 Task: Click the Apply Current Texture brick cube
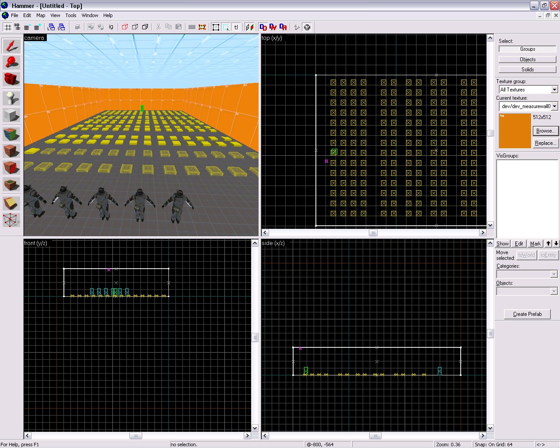(11, 151)
